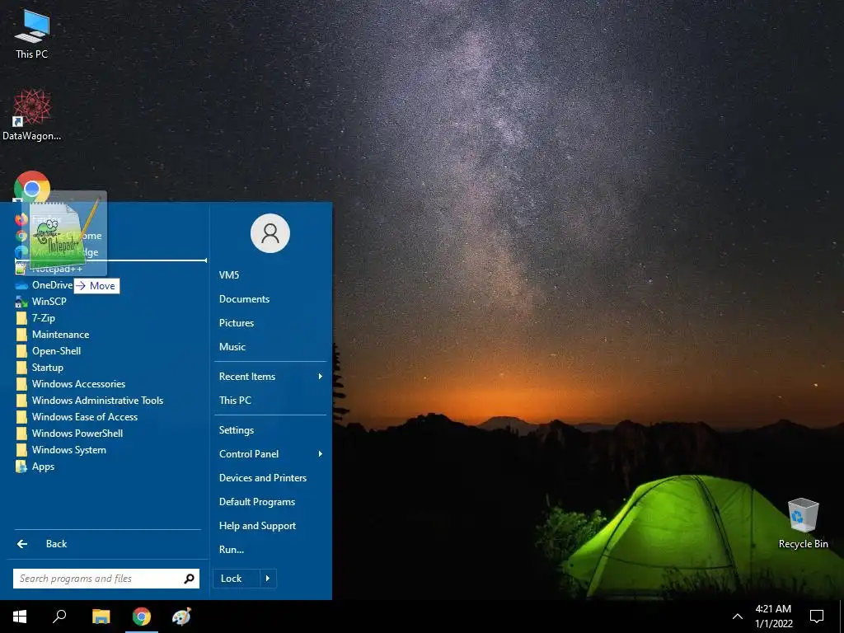Click the user account picture
The width and height of the screenshot is (844, 633).
(x=270, y=233)
